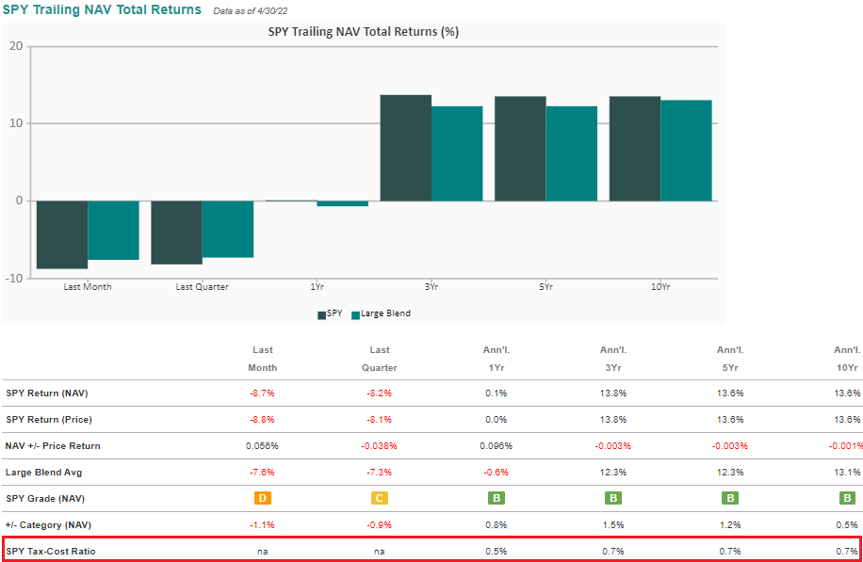This screenshot has height=562, width=863.
Task: Click the 'SPY Return (Price)' row label
Action: [x=49, y=420]
